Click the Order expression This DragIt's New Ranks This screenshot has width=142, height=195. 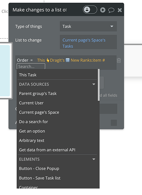(71, 60)
